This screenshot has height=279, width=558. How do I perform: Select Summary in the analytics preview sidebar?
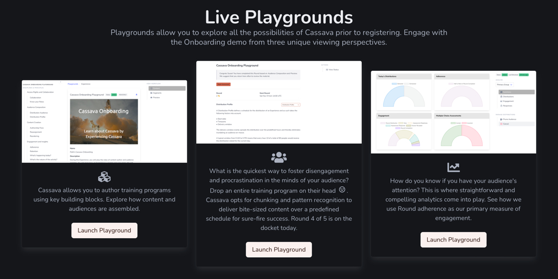[517, 92]
